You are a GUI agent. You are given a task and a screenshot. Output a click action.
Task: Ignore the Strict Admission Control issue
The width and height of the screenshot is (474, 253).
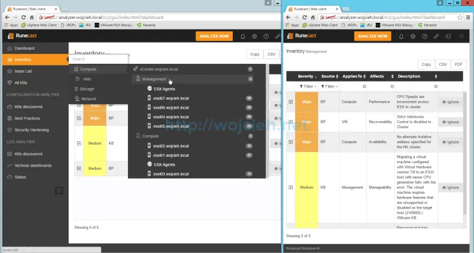pos(450,122)
